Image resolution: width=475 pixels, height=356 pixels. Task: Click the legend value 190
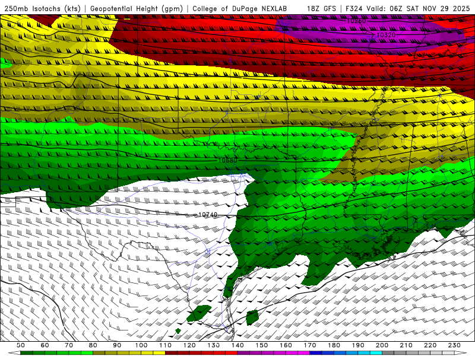point(358,345)
